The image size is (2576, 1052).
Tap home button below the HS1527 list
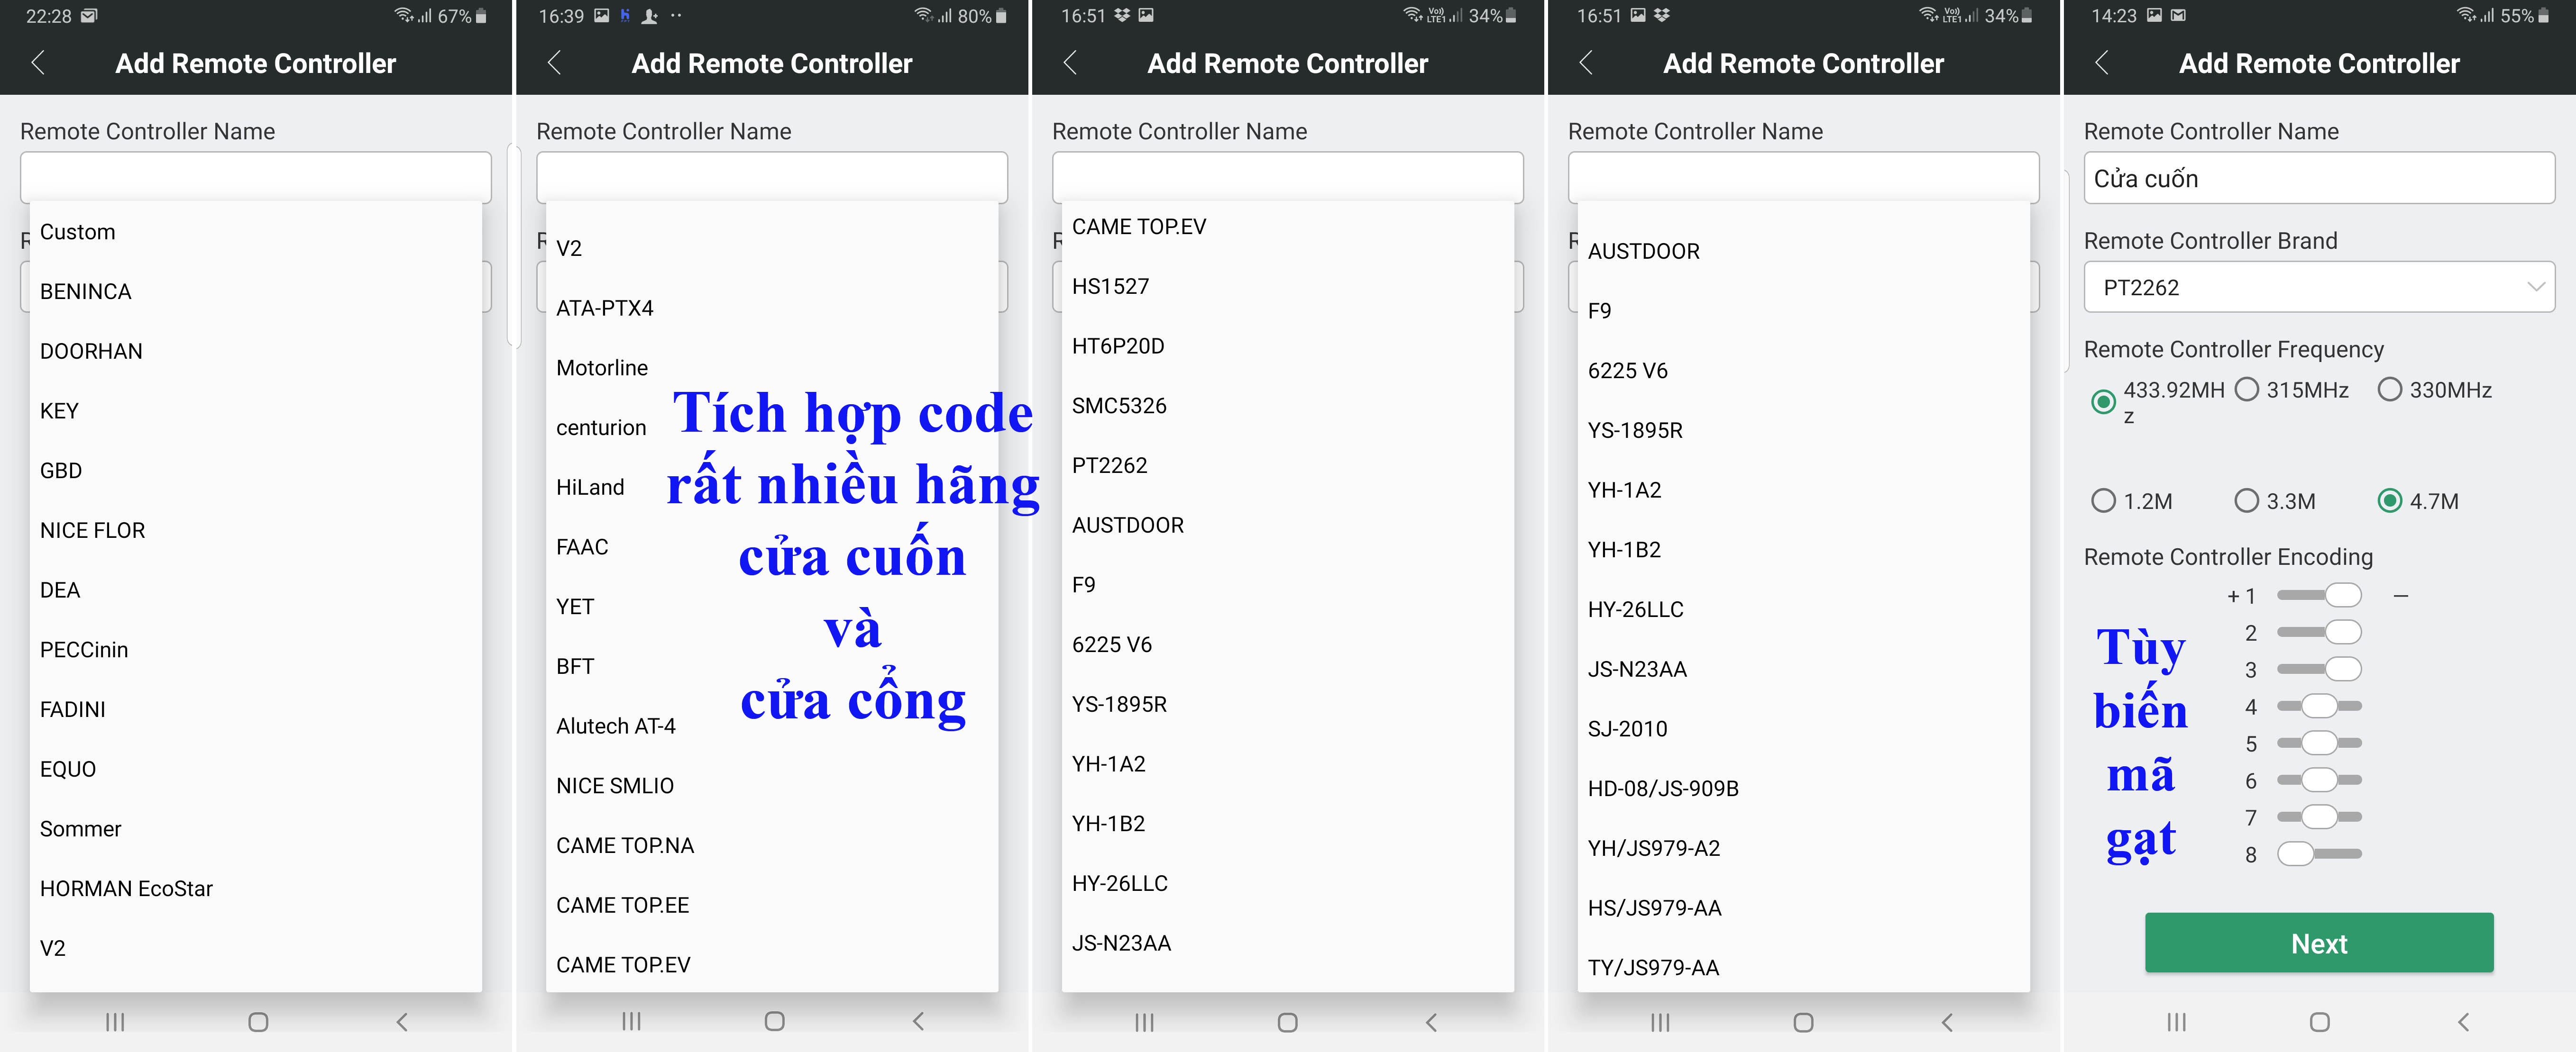point(1288,1022)
